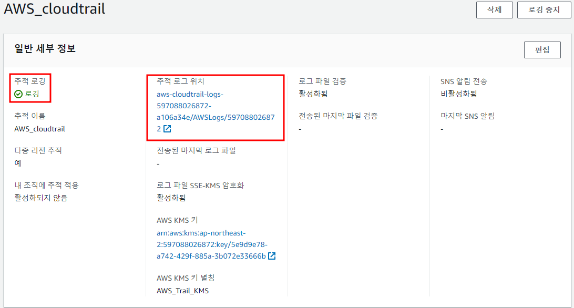
Task: Click external link icon after KMS key ARN
Action: [272, 255]
